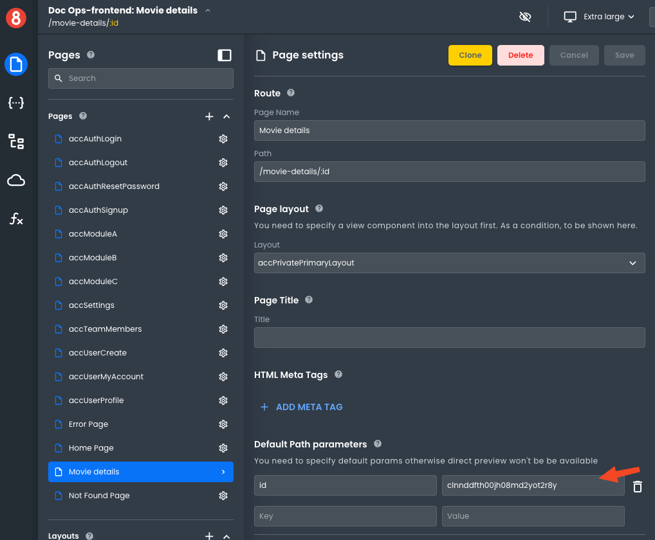Viewport: 655px width, 540px height.
Task: Add a new page with plus icon
Action: (209, 116)
